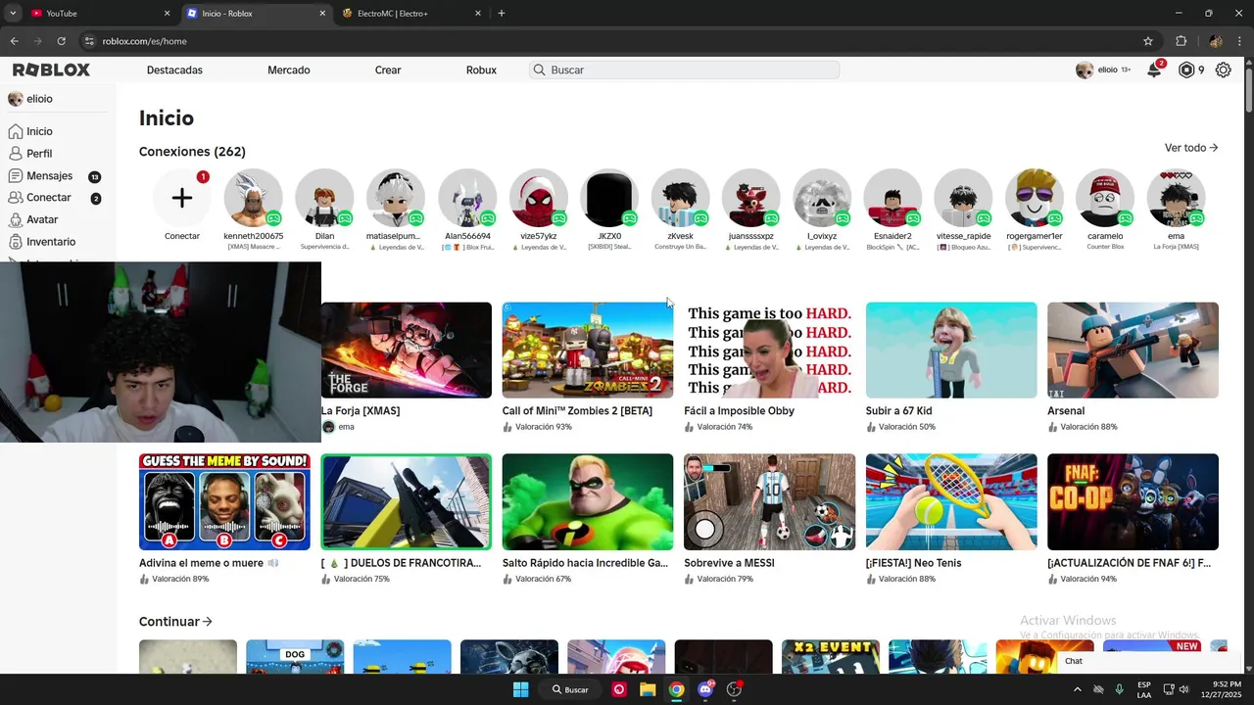Open Fácil a Imposible Obby thumbnail
This screenshot has height=705, width=1254.
[769, 350]
